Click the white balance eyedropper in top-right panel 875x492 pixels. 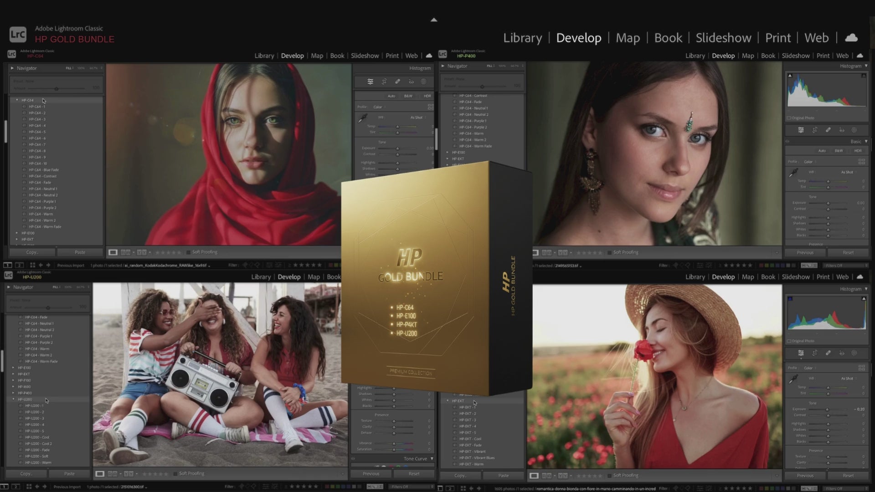[x=793, y=173]
